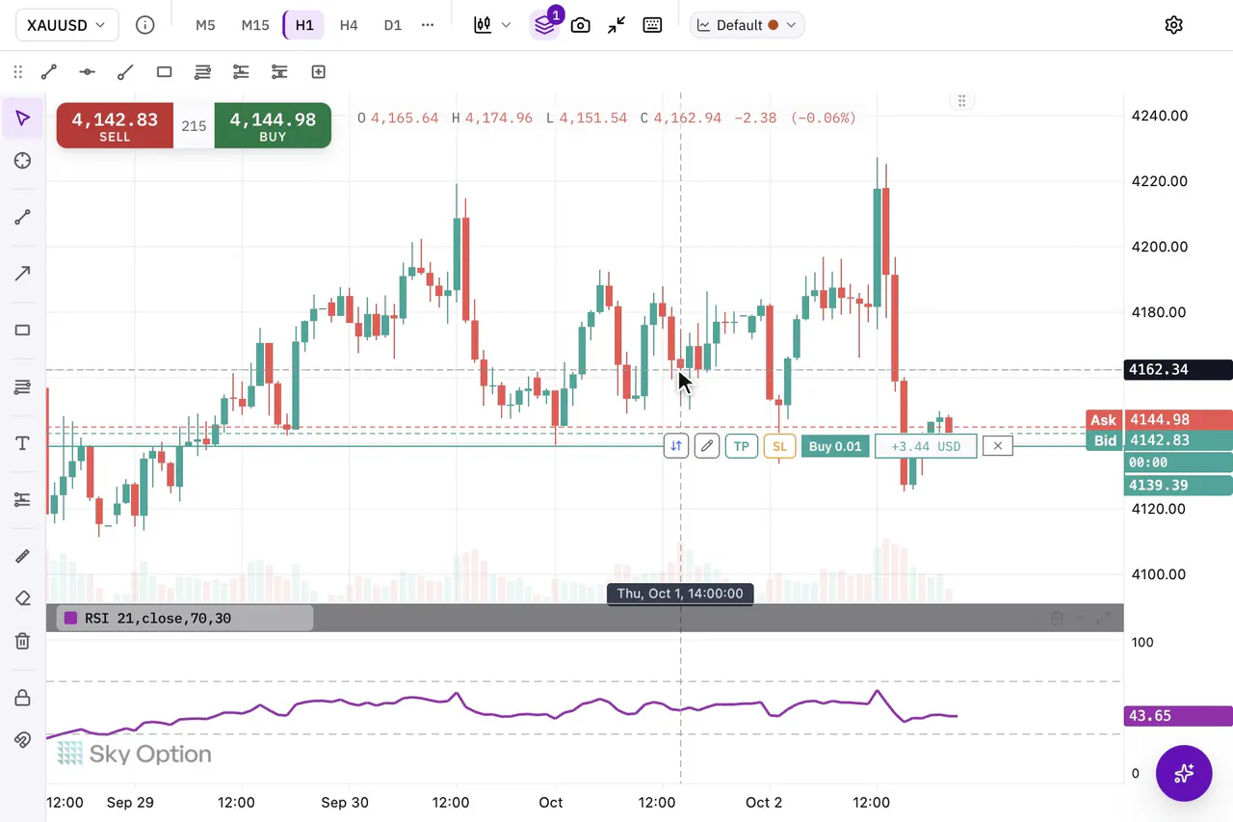Open the indicators layers icon

click(544, 25)
